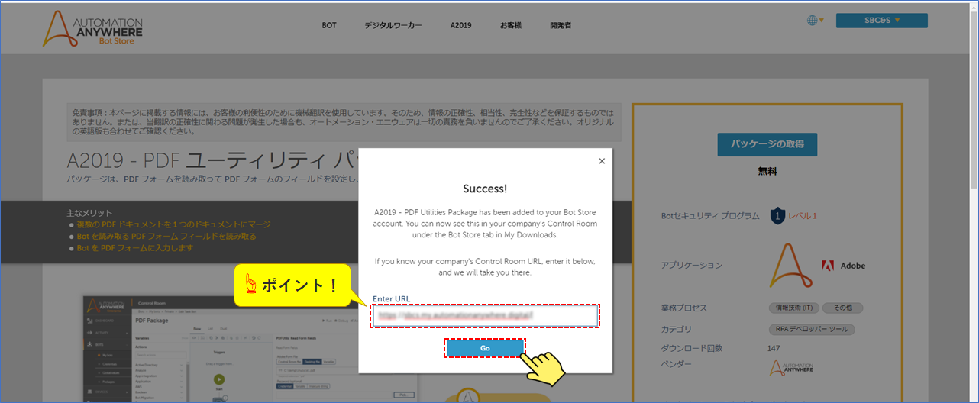979x403 pixels.
Task: Click the Success! dialog heading
Action: coord(485,188)
